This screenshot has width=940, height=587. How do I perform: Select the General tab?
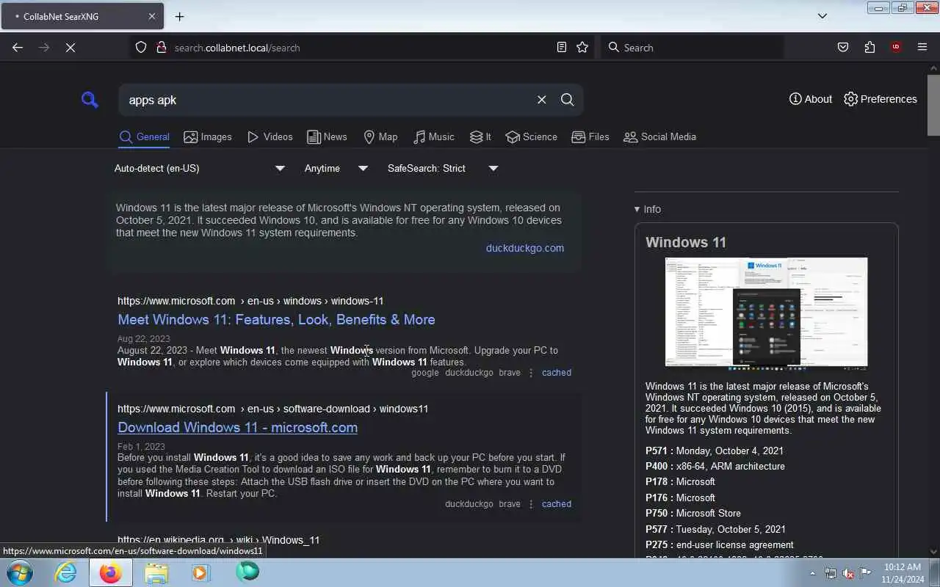pos(144,137)
